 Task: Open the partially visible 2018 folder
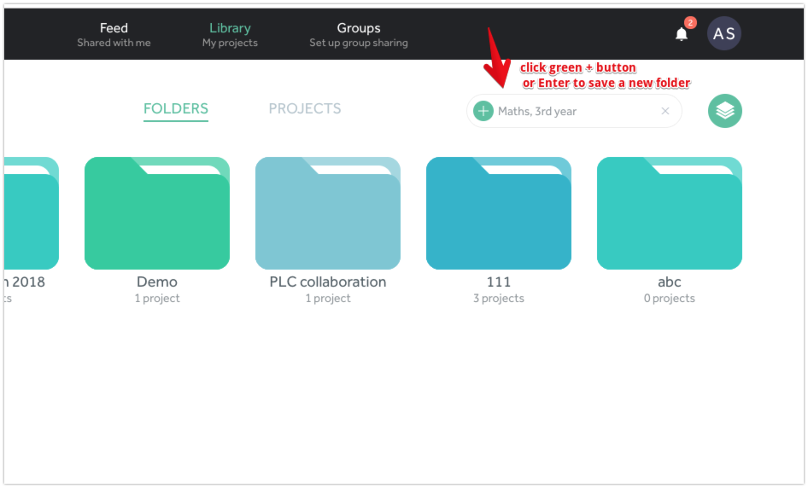(32, 214)
